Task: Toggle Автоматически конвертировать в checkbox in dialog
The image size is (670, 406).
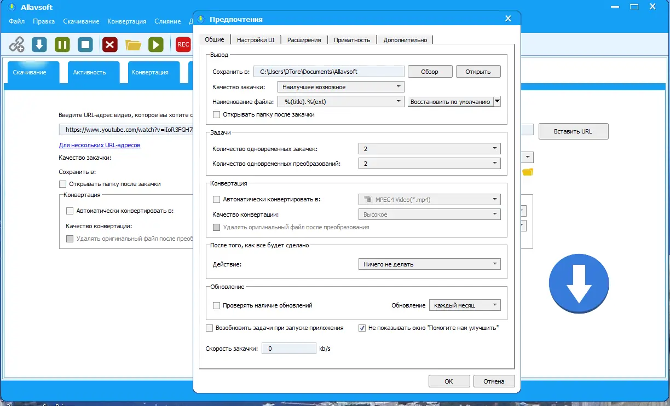Action: coord(216,200)
